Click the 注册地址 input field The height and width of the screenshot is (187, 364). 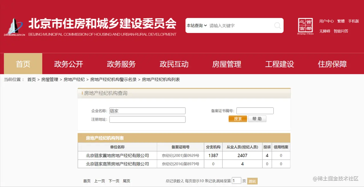[147, 119]
